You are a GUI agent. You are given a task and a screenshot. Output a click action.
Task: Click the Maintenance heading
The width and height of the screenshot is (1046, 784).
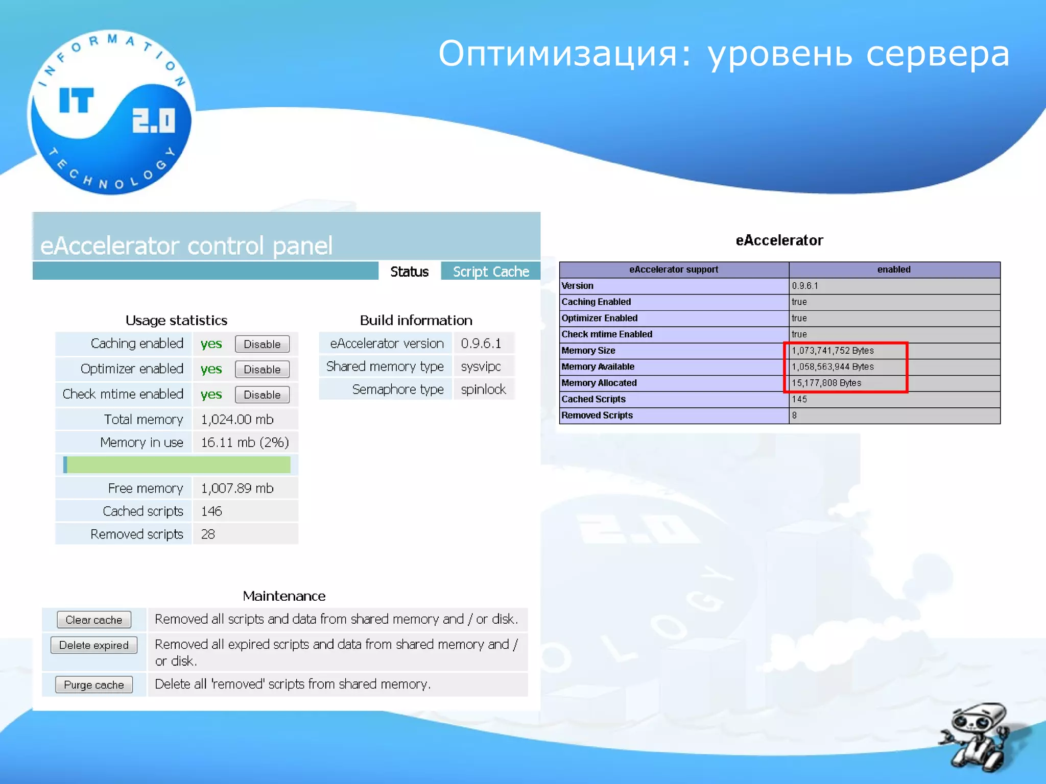pyautogui.click(x=284, y=596)
